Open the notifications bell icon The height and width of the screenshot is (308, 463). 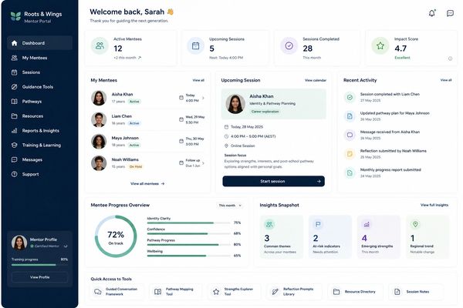[x=432, y=13]
